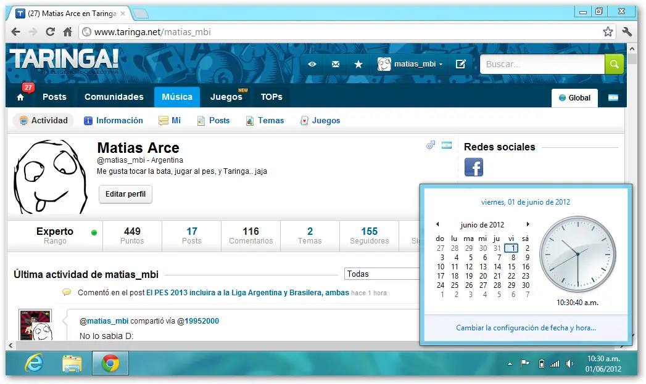Open favorites star icon in Taringa header
Screen dimensions: 646x384
point(358,64)
